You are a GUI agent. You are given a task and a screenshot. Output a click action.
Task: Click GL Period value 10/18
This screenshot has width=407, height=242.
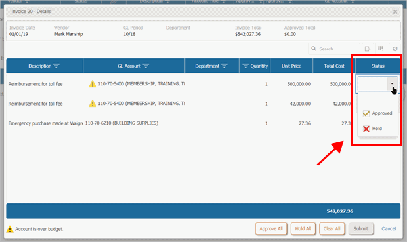point(129,34)
